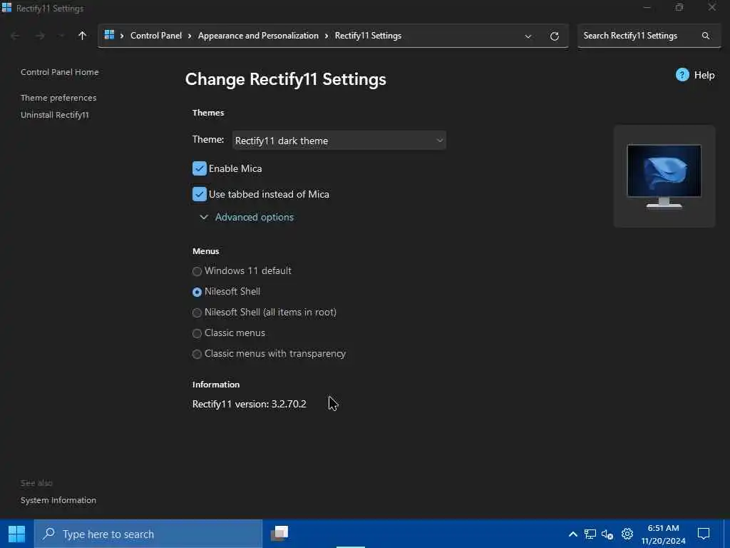Open the address bar history dropdown
The width and height of the screenshot is (730, 548).
tap(528, 36)
